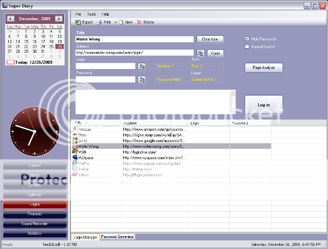Uncheck the Hide Passwords checkbox
The height and width of the screenshot is (249, 328).
pos(247,39)
